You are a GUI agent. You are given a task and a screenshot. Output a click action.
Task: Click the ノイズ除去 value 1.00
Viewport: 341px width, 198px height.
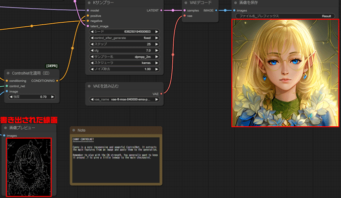pyautogui.click(x=147, y=69)
